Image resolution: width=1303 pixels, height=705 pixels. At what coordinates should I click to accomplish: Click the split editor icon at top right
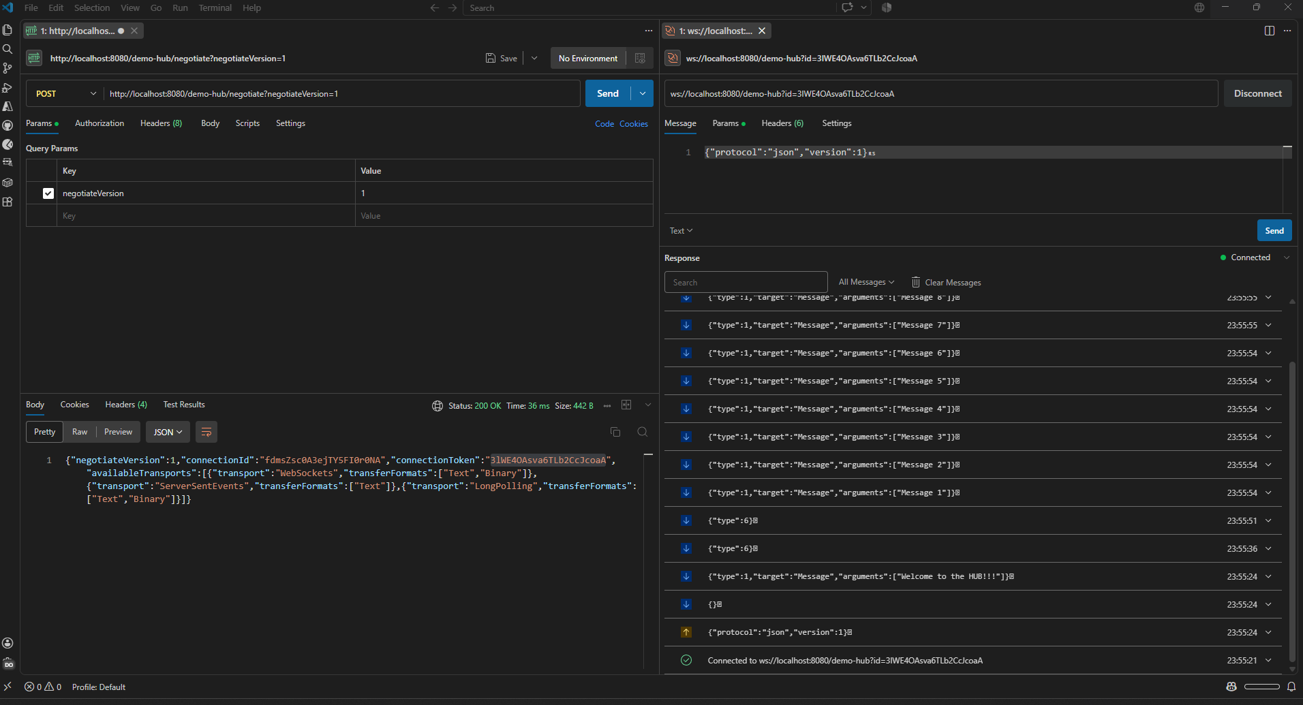(x=1269, y=31)
